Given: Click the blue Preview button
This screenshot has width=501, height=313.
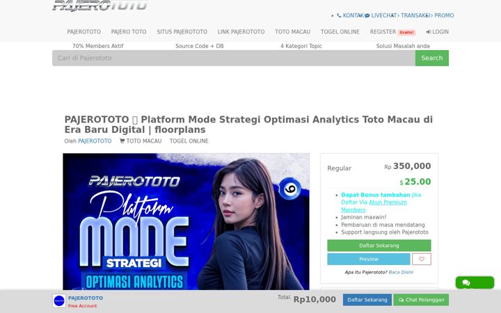Looking at the screenshot, I should 369,259.
